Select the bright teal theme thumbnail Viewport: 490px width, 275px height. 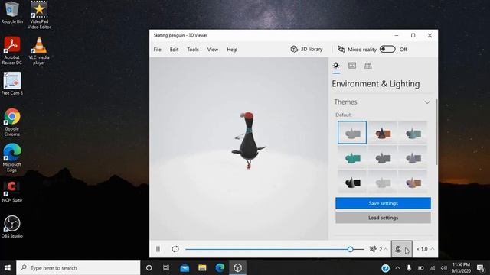tap(352, 157)
